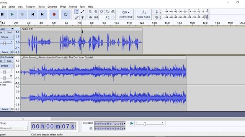Open the Onb Samba track dropdown menu
Screen dimensions: 245x137
12,57
